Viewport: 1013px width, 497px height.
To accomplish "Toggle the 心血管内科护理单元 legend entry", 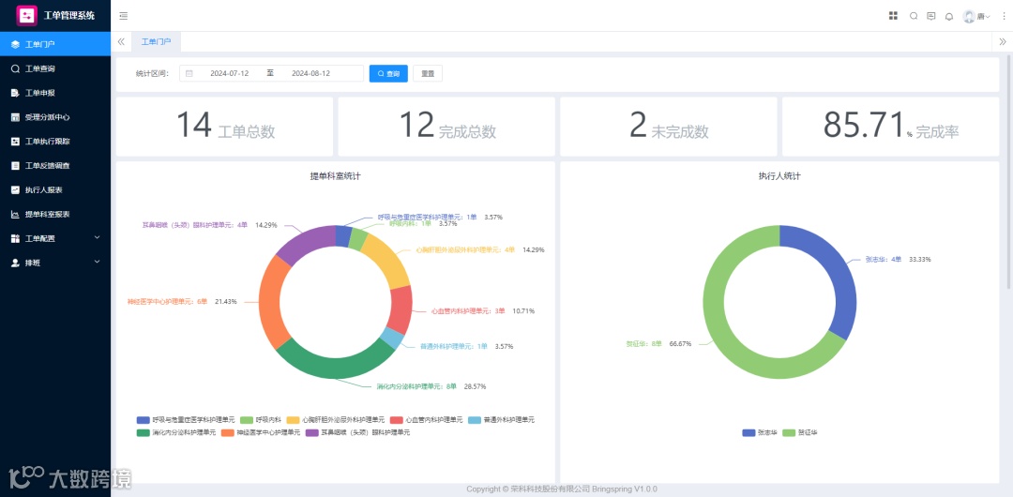I will [x=427, y=419].
